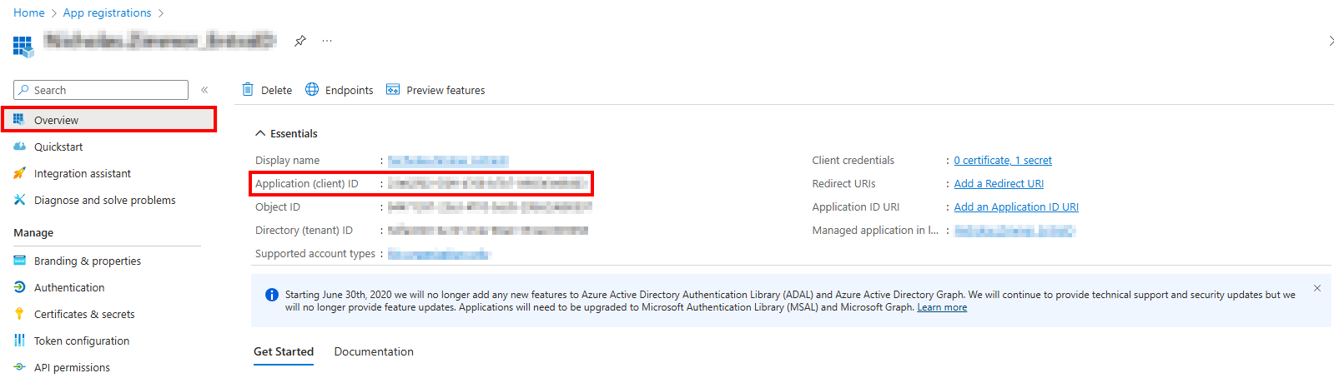
Task: Open Diagnose and solve problems
Action: 105,200
